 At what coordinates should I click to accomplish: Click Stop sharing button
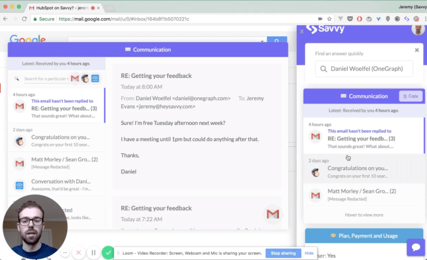tap(283, 253)
